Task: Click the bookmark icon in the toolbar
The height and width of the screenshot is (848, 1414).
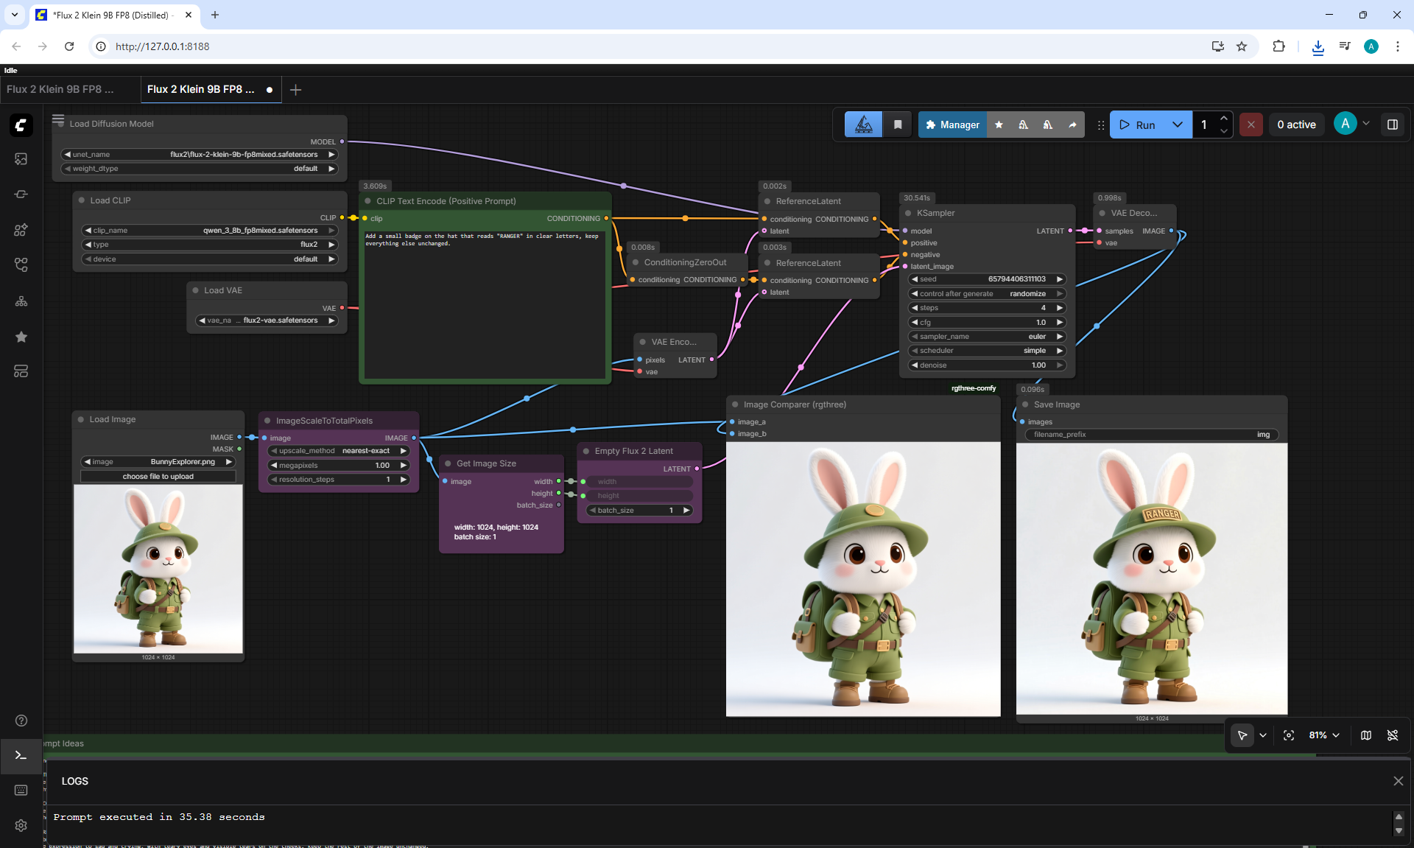Action: coord(898,125)
